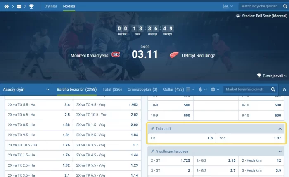Open Ommaboplari (2) tab

[142, 90]
